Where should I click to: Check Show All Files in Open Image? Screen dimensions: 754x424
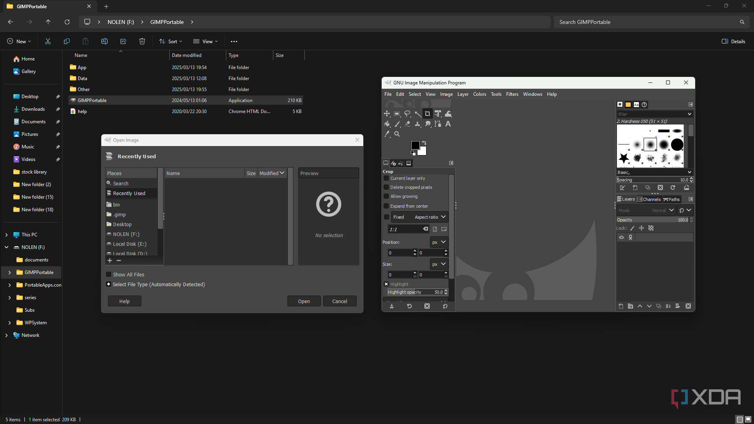[x=109, y=274]
